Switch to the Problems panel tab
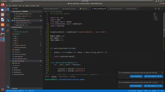Viewport: 165px width, 92px height. tap(73, 77)
